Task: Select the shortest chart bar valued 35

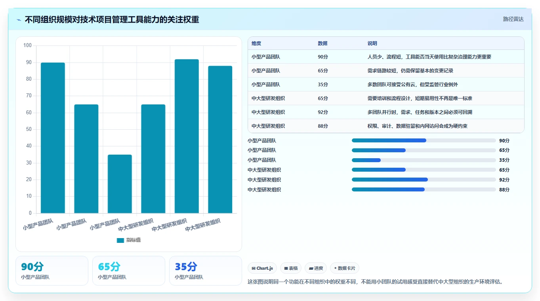Action: click(120, 184)
